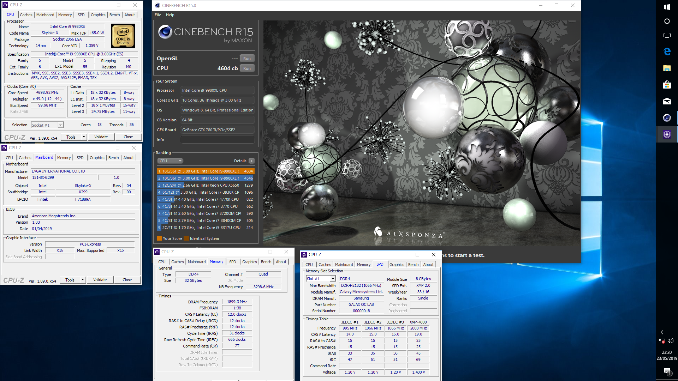Click the splitter grip beside Cinebench panel
The height and width of the screenshot is (381, 678).
tap(261, 140)
